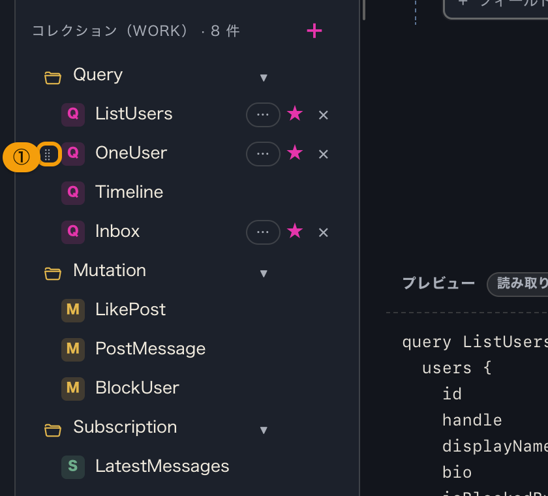Click the 'bio' field in preview
This screenshot has height=496, width=548.
coord(457,473)
